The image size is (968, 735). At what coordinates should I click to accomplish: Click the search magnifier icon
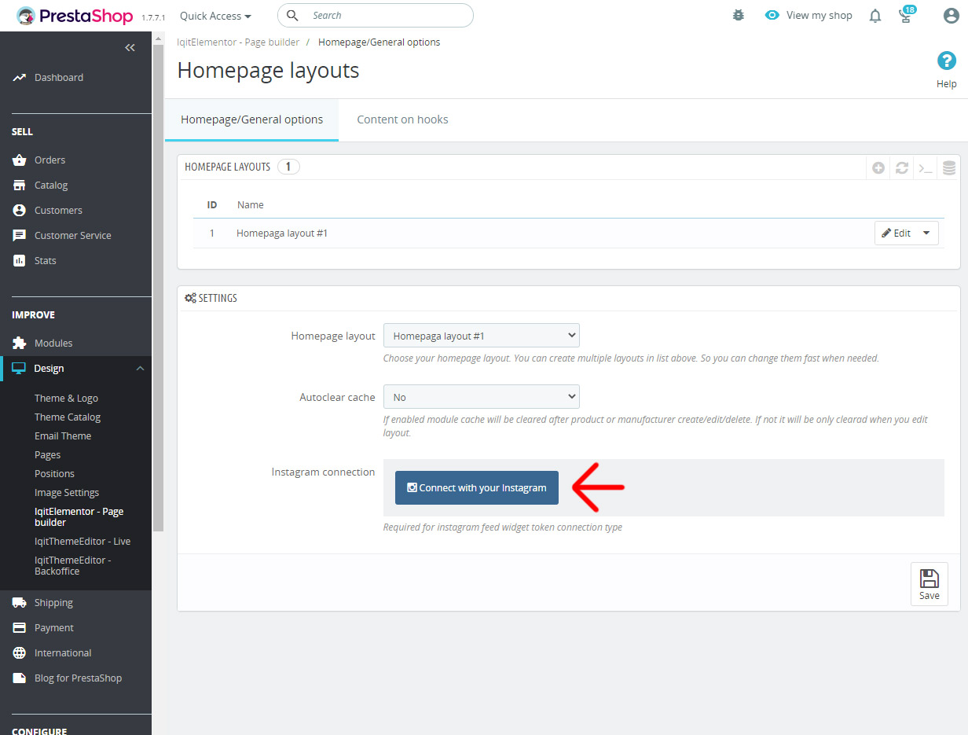[x=292, y=15]
